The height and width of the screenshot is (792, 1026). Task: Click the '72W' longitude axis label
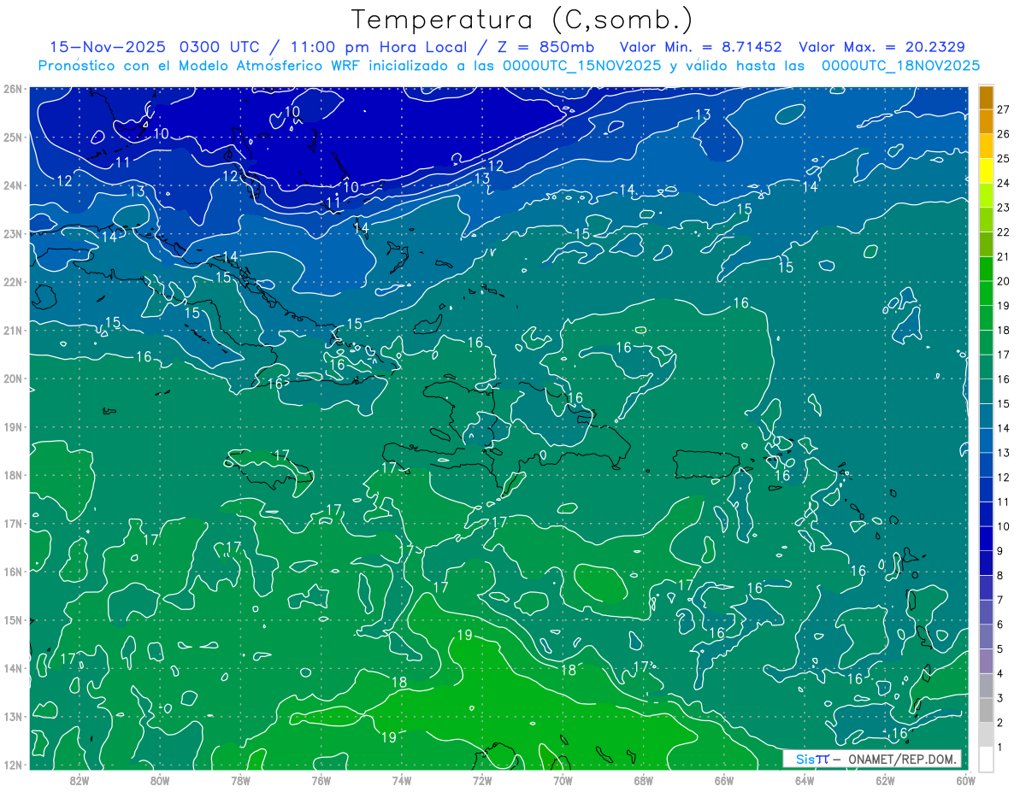(482, 781)
